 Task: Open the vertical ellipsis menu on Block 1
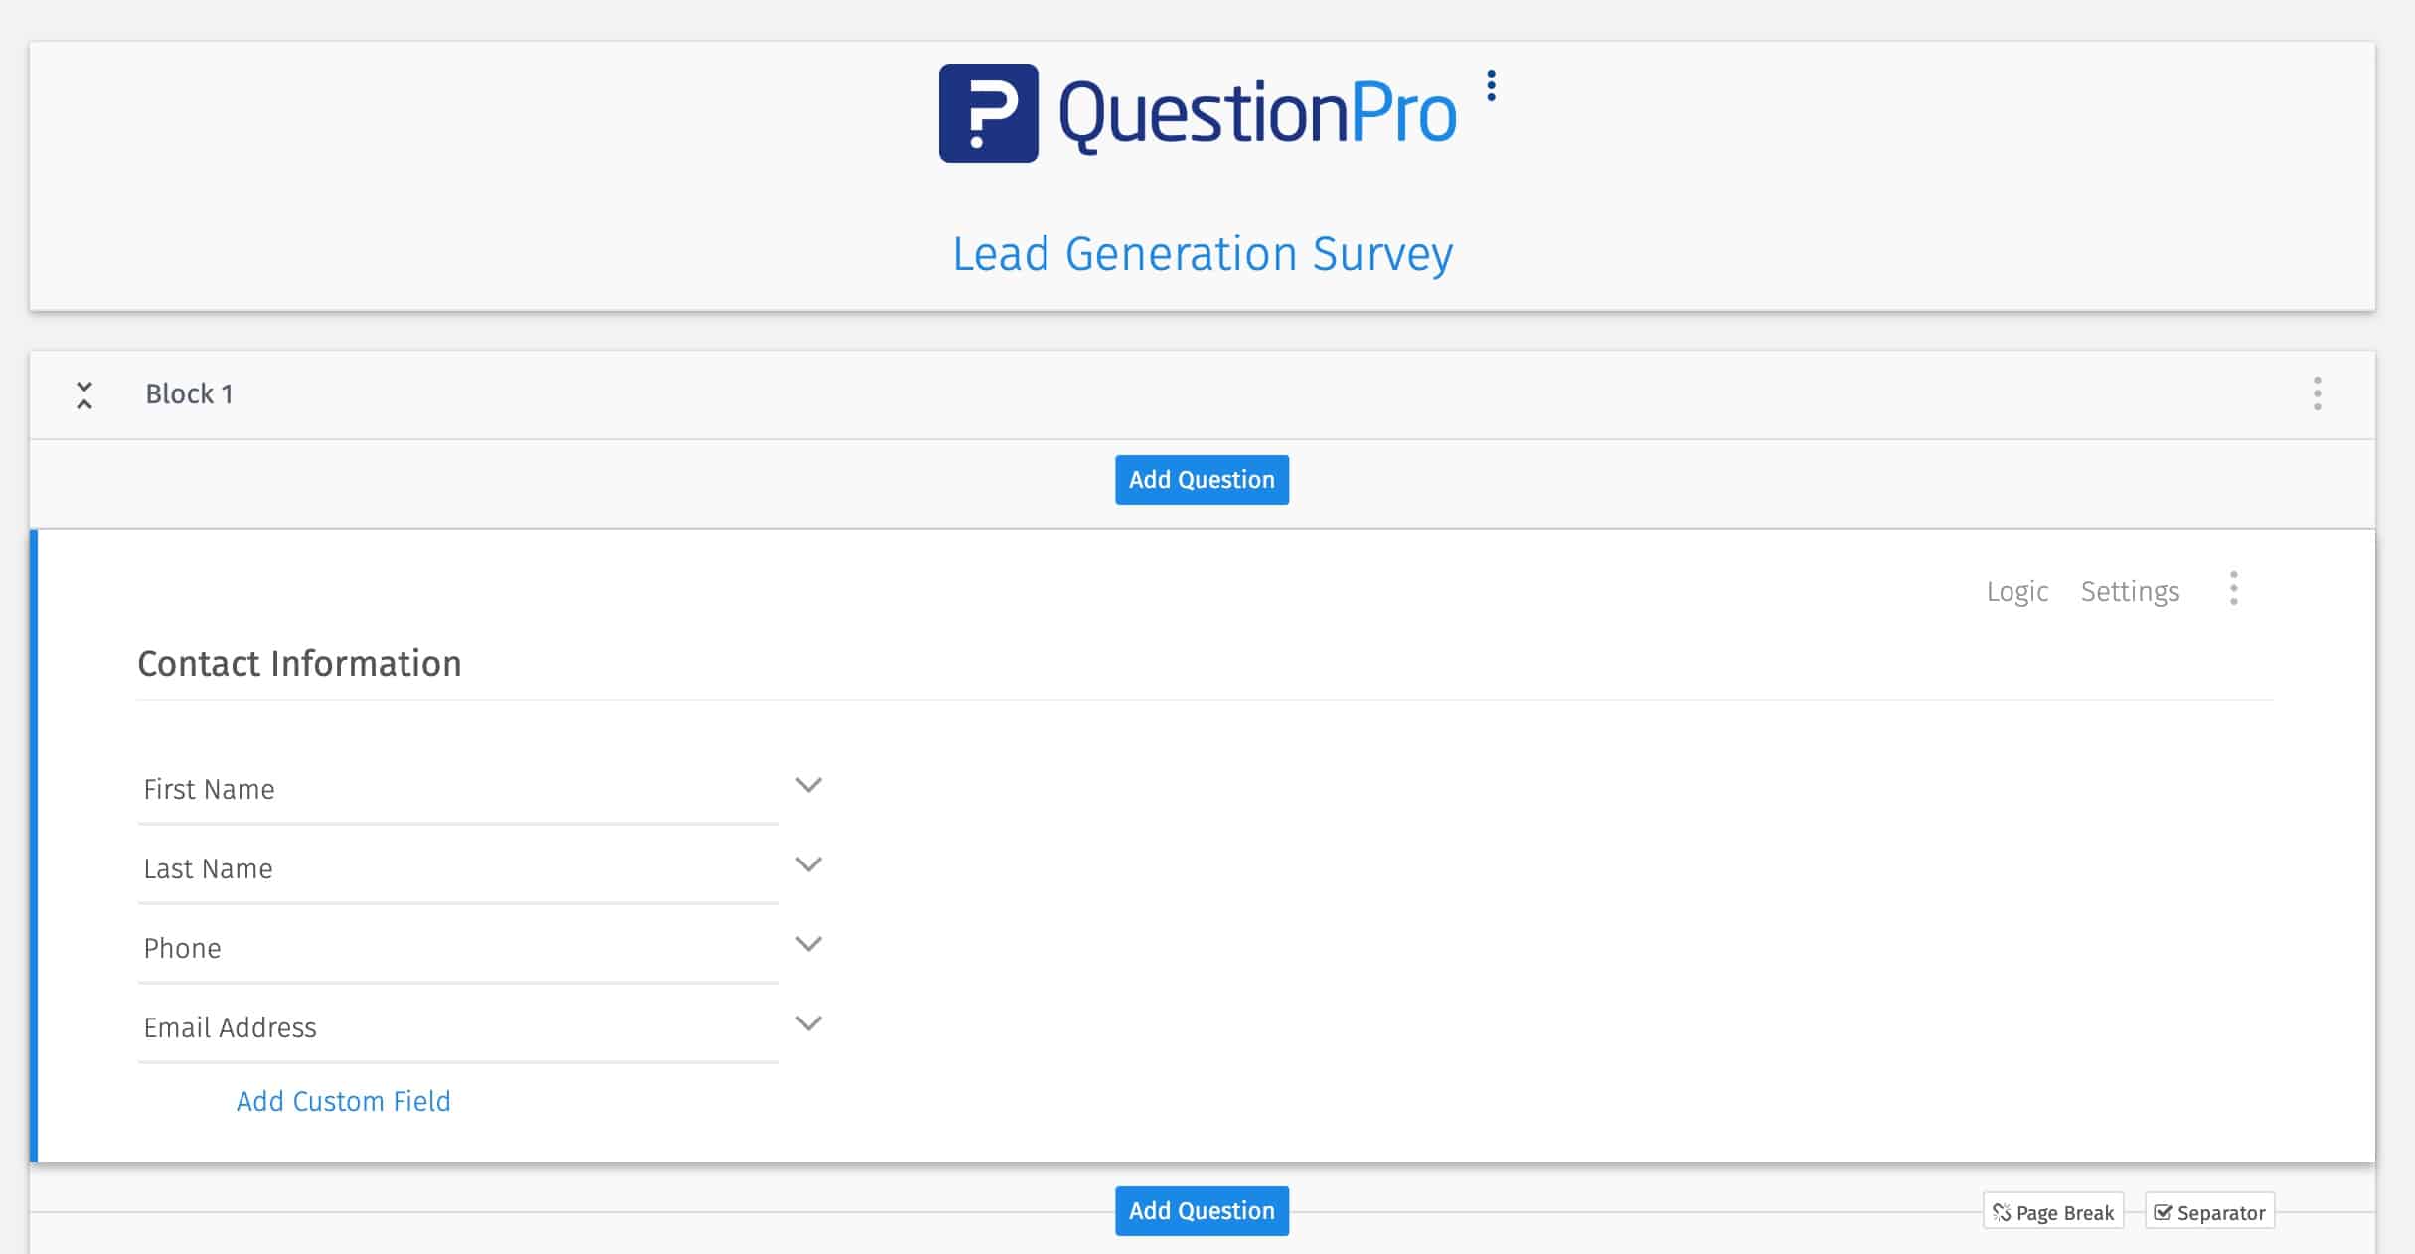(2318, 394)
